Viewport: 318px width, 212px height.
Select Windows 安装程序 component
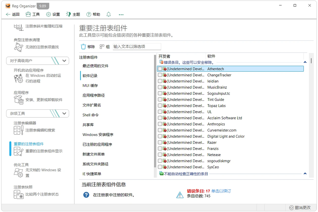coord(98,135)
